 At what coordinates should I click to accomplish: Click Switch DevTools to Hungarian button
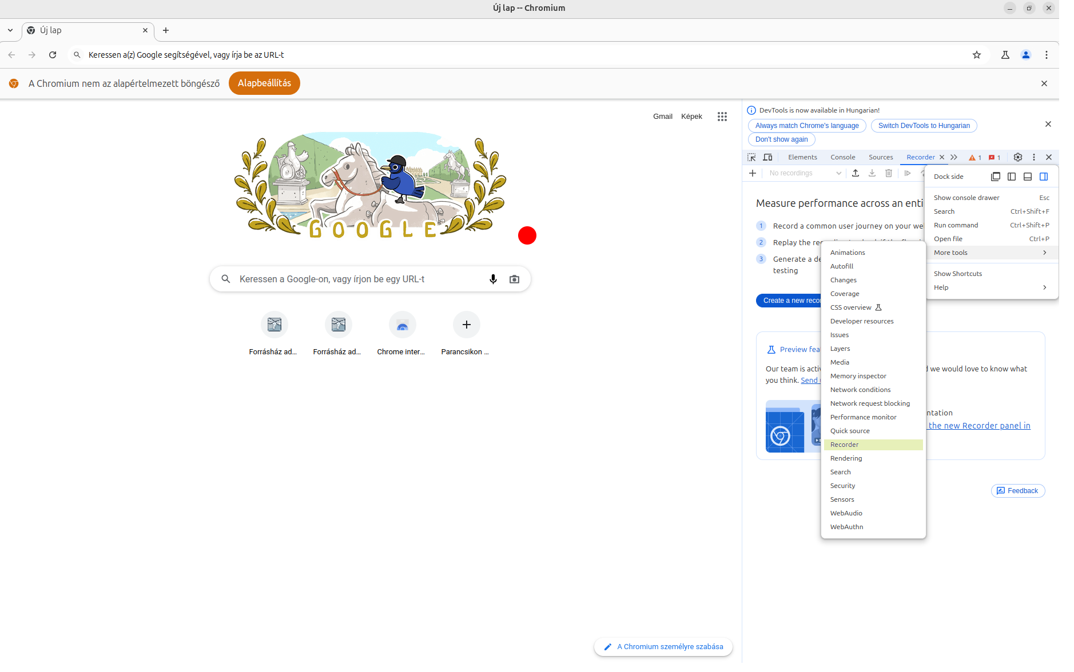tap(924, 126)
